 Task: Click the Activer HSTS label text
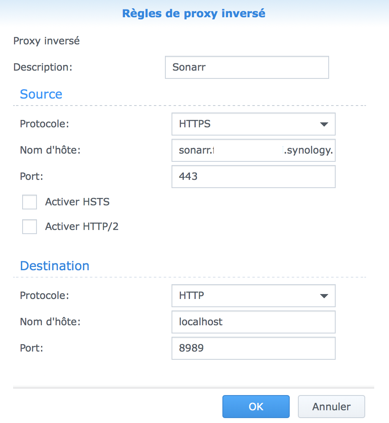point(77,202)
